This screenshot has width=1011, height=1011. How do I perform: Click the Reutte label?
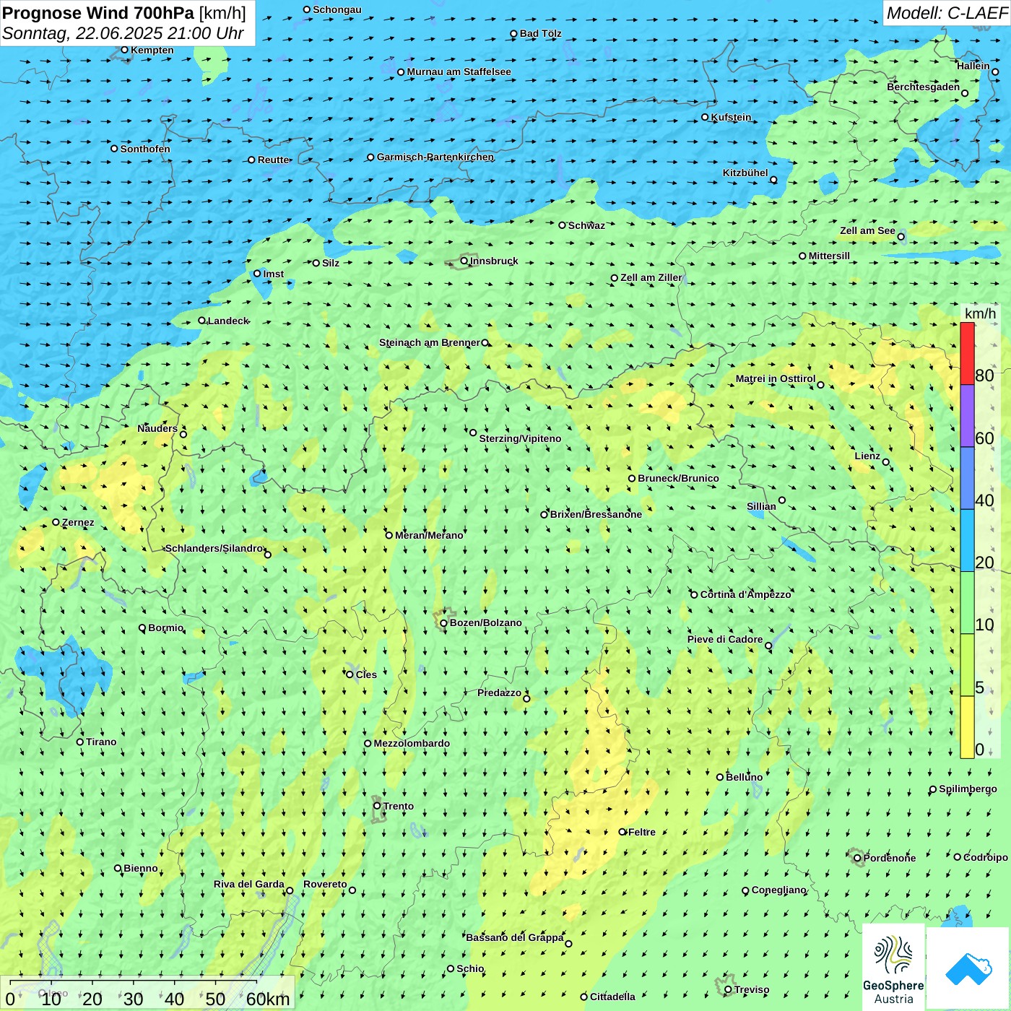[x=273, y=160]
